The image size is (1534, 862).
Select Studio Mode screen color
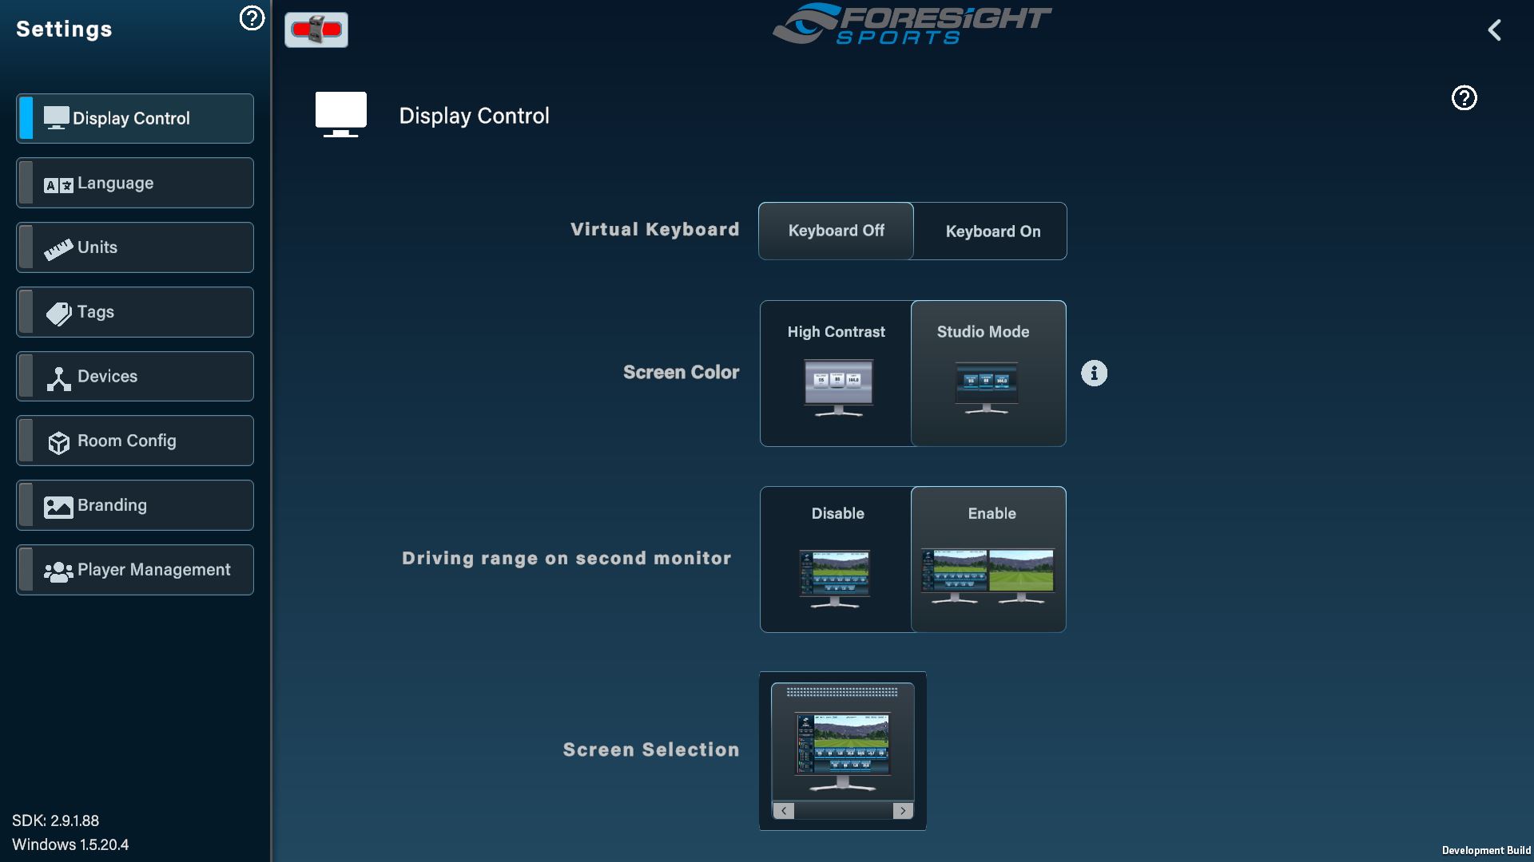(x=988, y=373)
